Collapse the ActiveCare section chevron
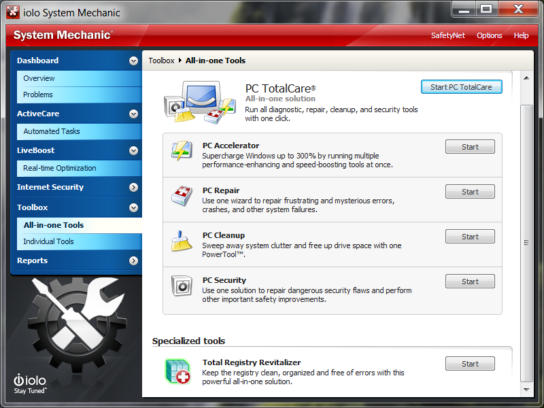The image size is (544, 408). tap(133, 114)
